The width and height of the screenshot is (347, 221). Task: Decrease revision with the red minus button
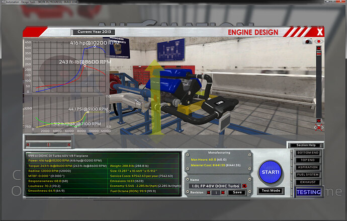point(209,193)
